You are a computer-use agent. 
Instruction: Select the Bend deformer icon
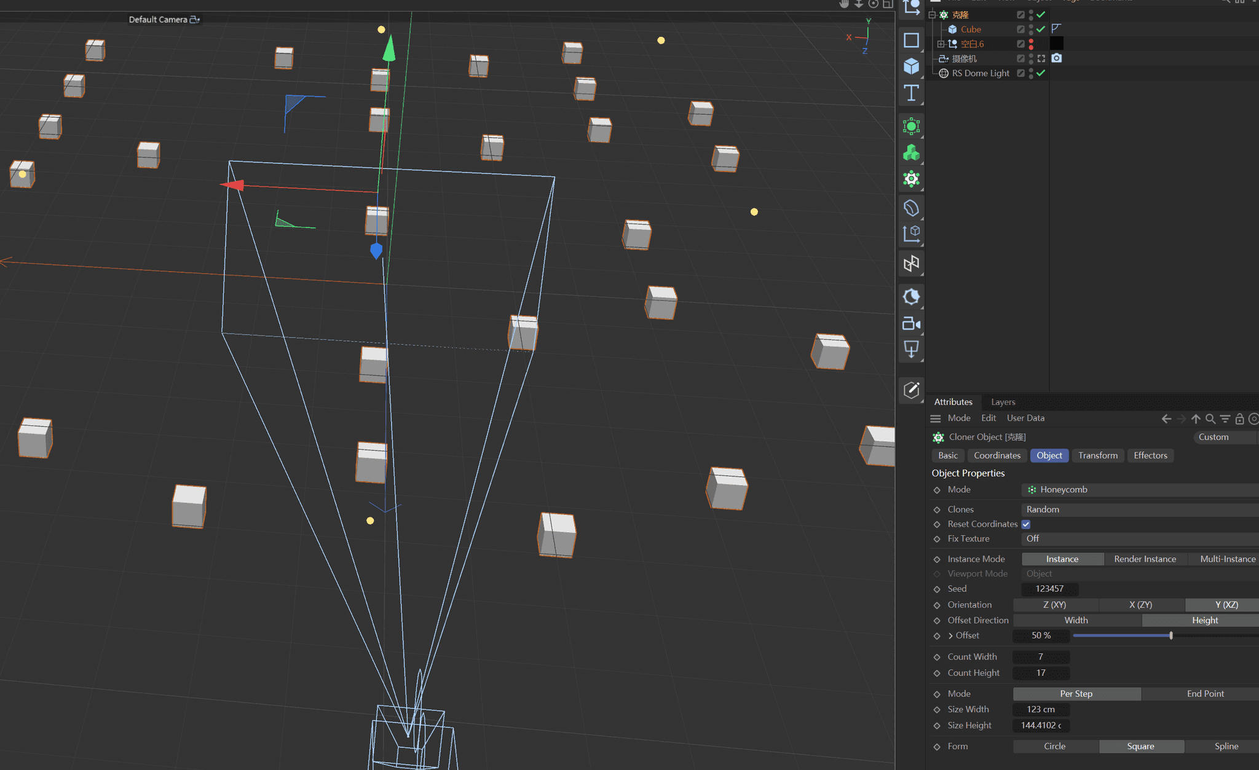(911, 208)
